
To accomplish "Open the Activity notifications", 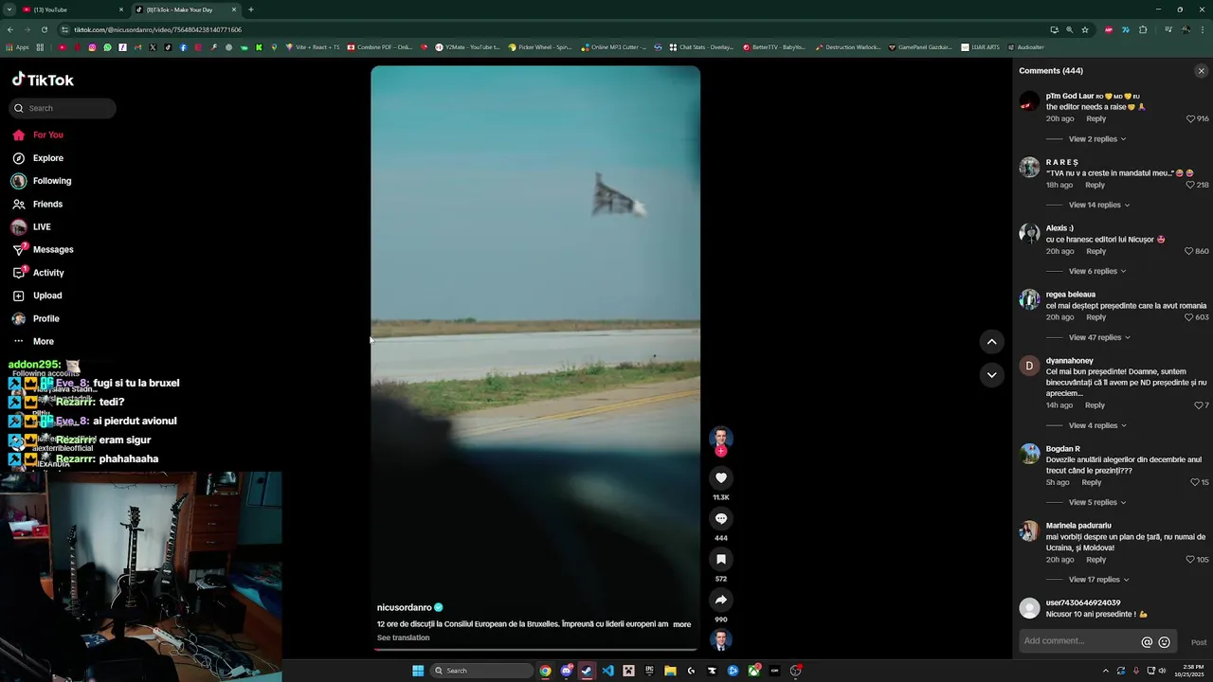I will point(38,273).
